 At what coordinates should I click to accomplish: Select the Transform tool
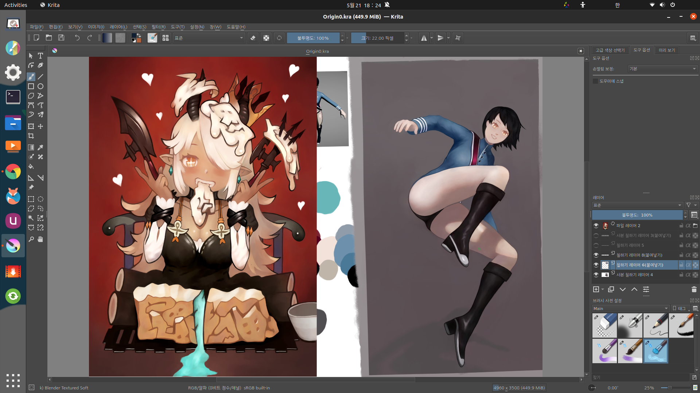coord(31,126)
